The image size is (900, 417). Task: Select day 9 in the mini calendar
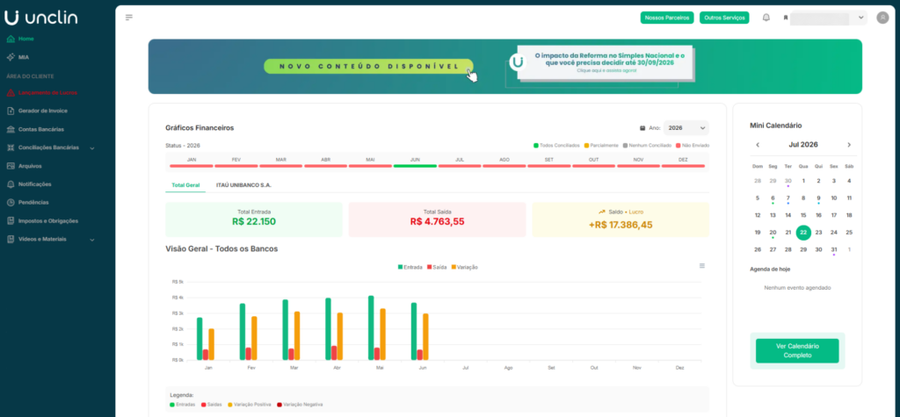click(x=818, y=198)
